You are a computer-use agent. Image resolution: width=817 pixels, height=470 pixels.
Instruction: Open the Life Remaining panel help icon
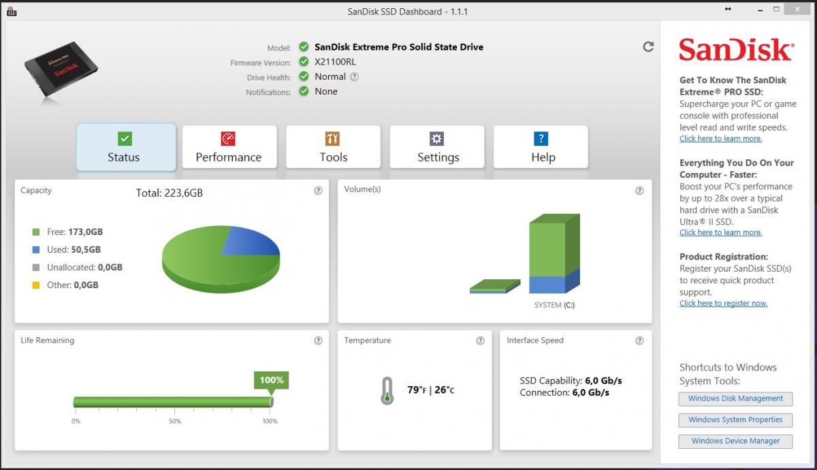point(318,341)
